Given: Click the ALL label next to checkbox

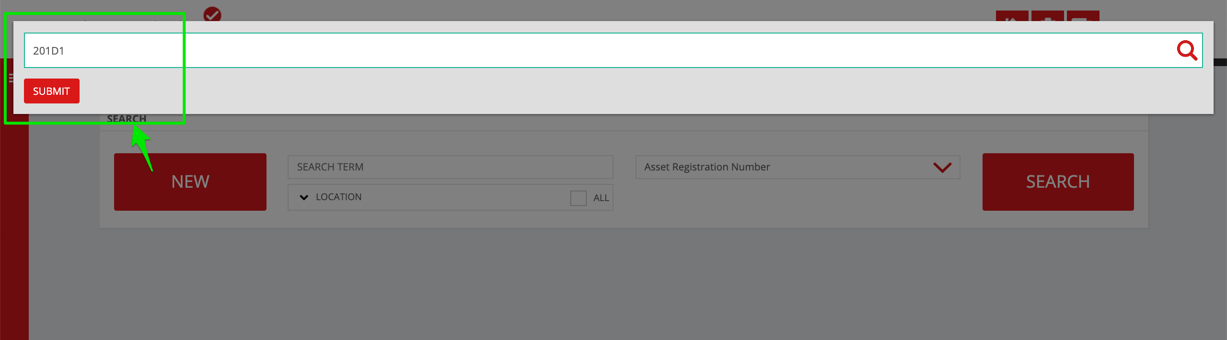Looking at the screenshot, I should point(601,198).
